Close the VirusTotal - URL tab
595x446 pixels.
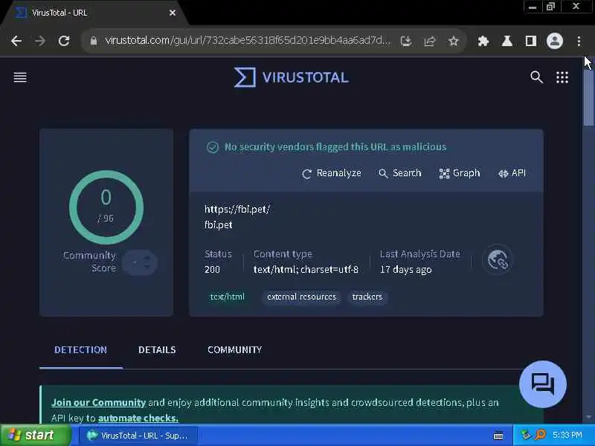pyautogui.click(x=173, y=13)
